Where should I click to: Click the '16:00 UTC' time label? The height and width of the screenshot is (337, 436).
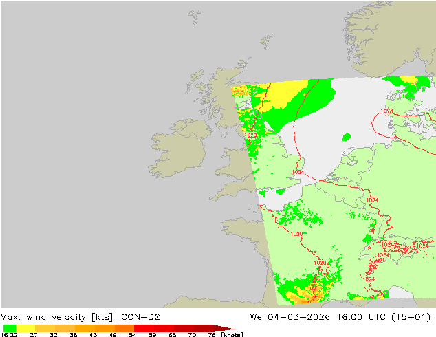pyautogui.click(x=362, y=317)
